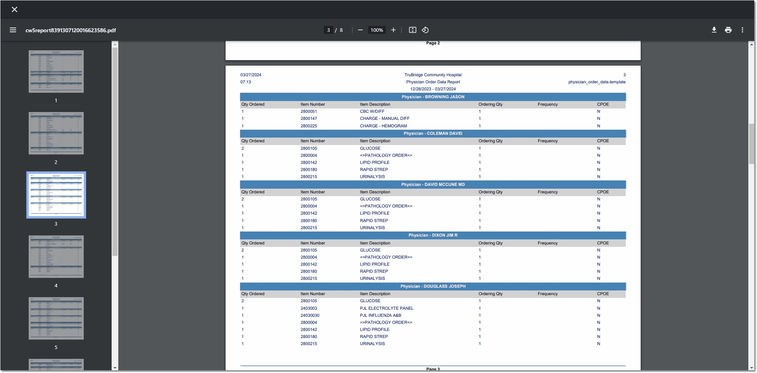
Task: Select file name cw5report8391307120016623586.pdf
Action: coord(71,30)
